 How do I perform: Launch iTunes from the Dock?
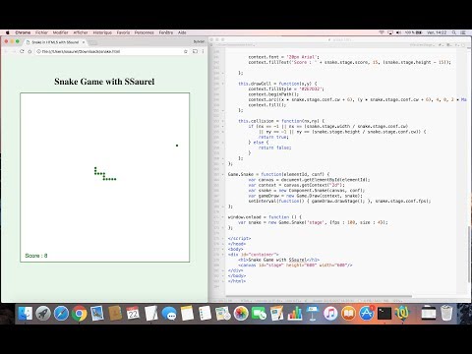pyautogui.click(x=330, y=314)
